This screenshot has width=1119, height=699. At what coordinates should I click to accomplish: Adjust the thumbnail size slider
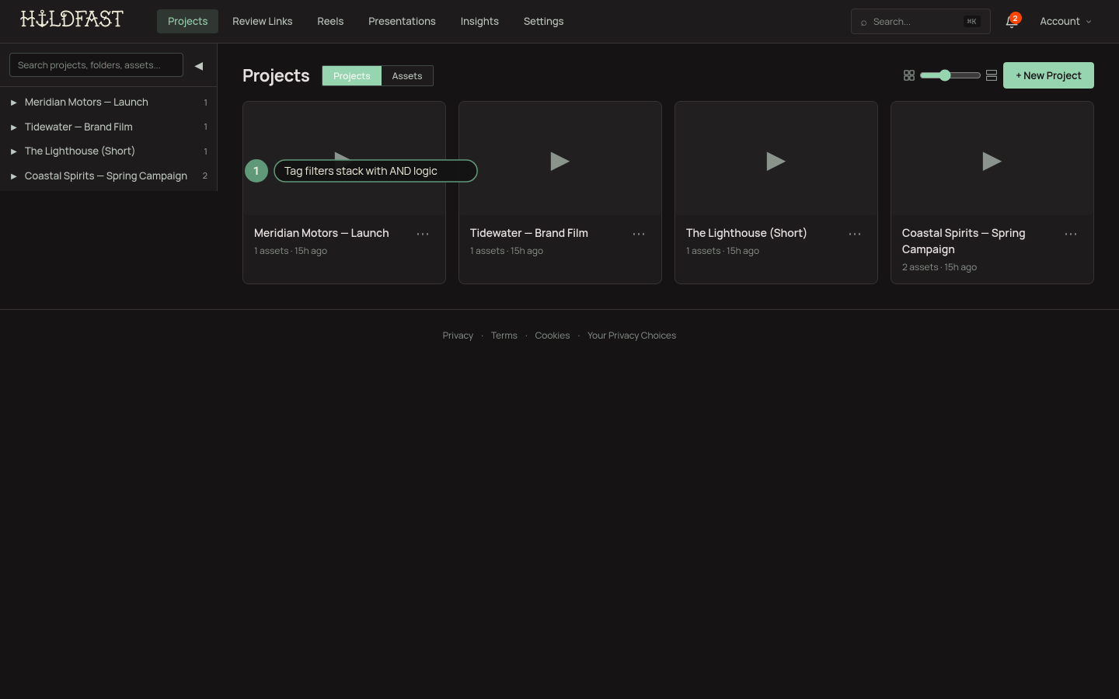[x=950, y=75]
